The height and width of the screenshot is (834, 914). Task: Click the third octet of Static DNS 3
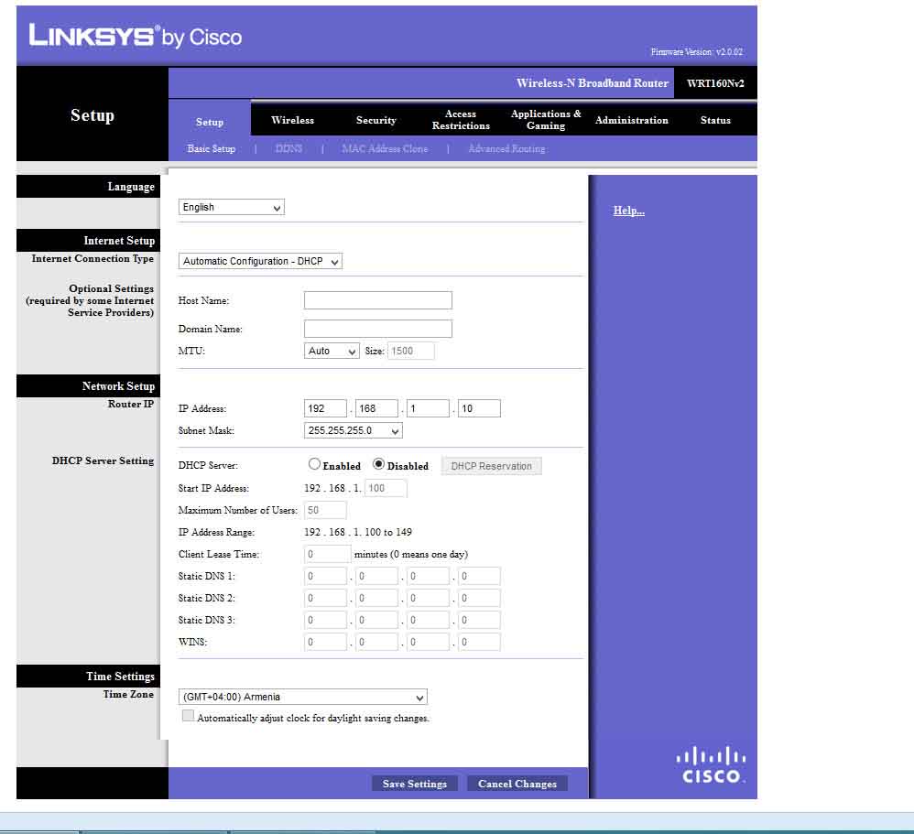click(x=428, y=620)
